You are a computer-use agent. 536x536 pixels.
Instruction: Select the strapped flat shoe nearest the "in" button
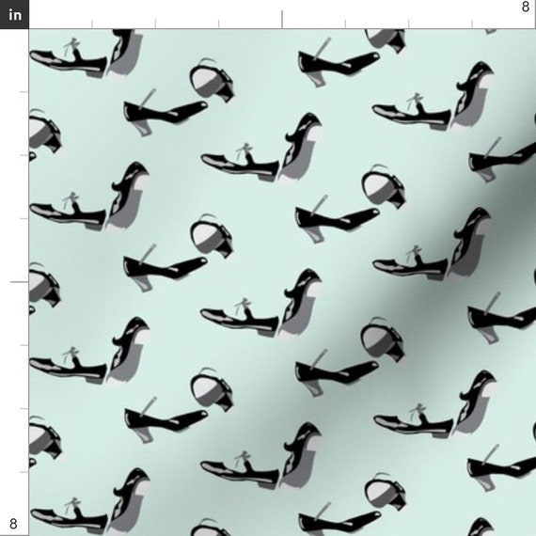[69, 58]
